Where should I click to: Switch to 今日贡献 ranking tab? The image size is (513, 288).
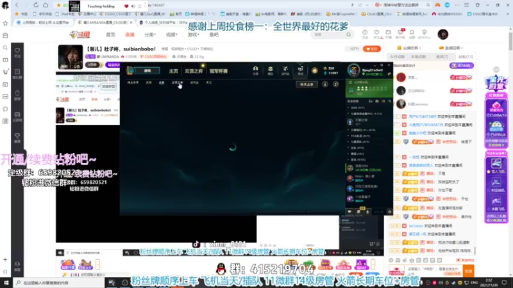(x=397, y=57)
